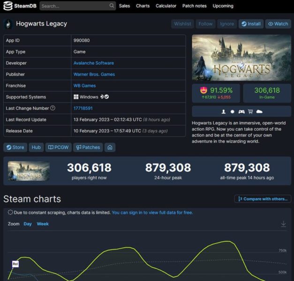
Task: Click the 306,618 In-Game box
Action: [x=267, y=93]
